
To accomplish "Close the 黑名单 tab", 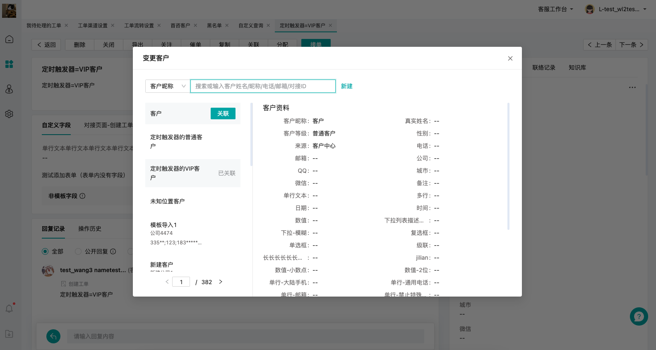I will [227, 26].
